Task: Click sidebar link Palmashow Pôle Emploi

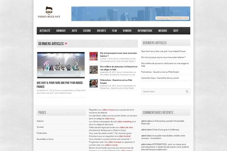Action: [160, 72]
